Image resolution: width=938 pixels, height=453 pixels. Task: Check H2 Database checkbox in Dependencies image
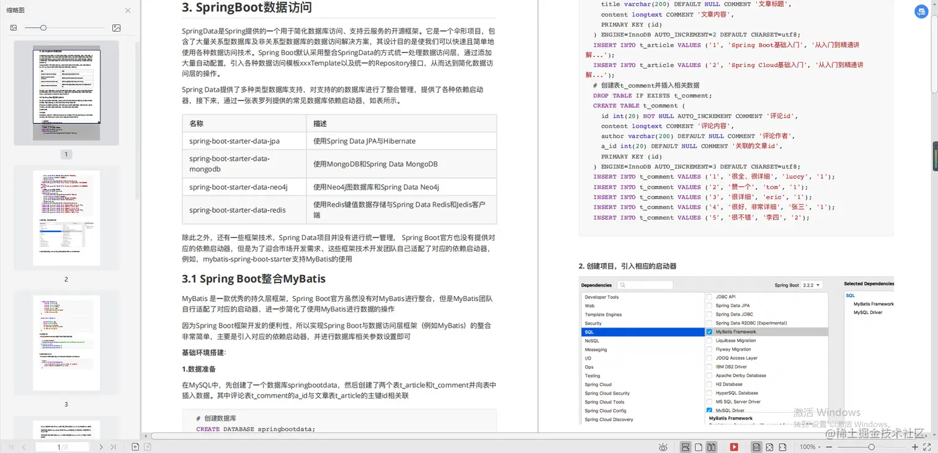pos(710,384)
